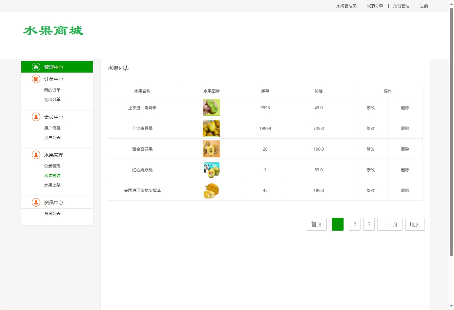Open 水果上架 page
Viewport: 454px width, 310px height.
tap(52, 185)
